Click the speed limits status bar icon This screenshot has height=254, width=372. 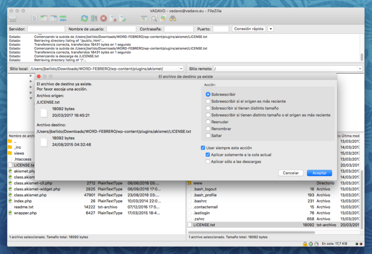pyautogui.click(x=316, y=244)
